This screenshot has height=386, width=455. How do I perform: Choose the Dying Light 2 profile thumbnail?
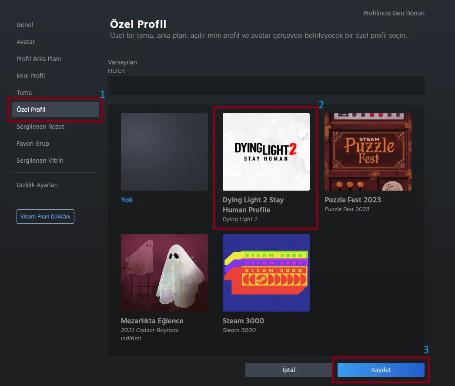[266, 152]
